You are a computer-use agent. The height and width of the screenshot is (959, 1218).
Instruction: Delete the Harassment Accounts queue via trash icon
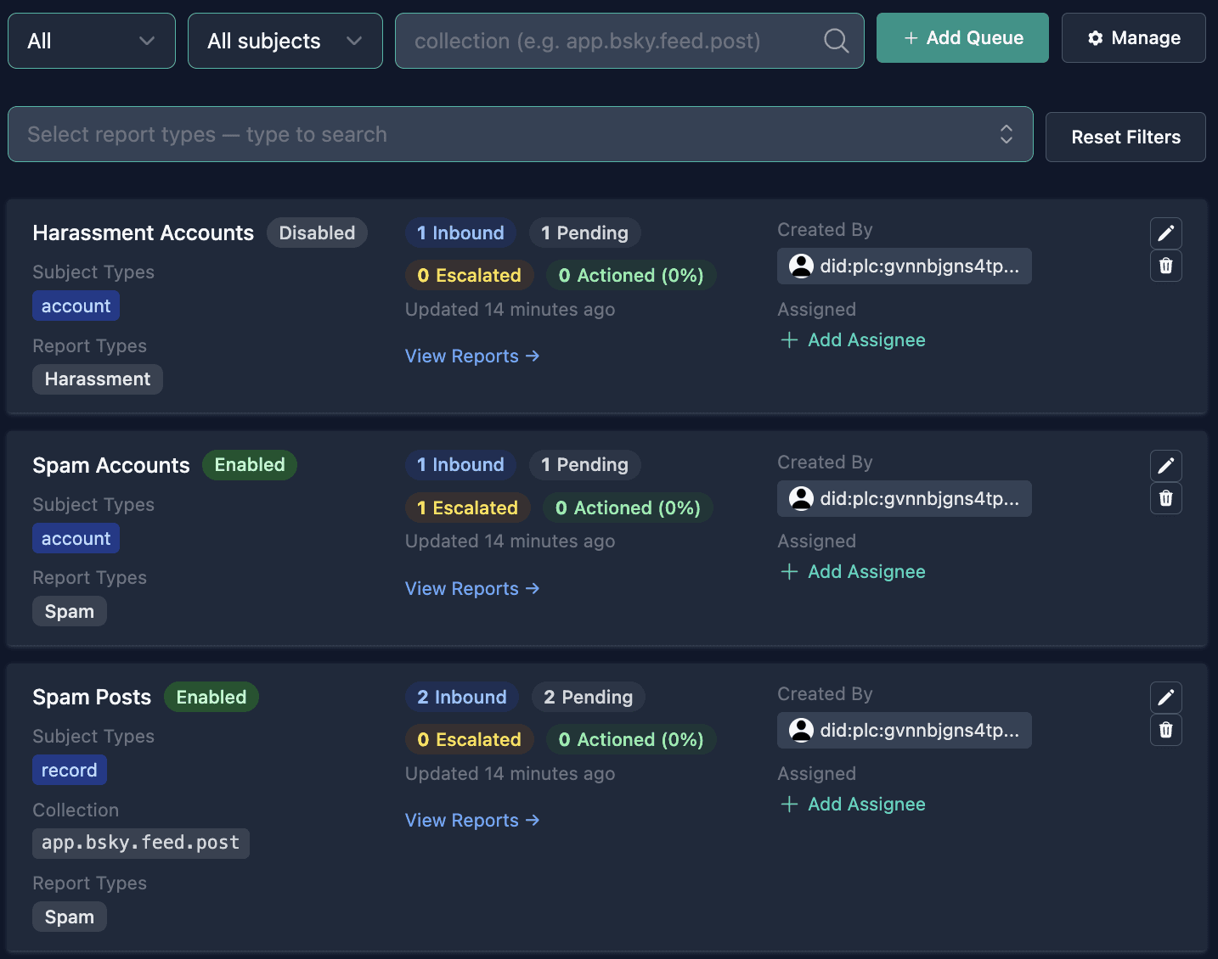(1165, 266)
